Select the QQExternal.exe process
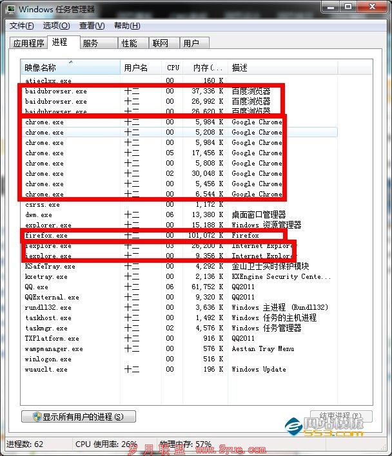The image size is (392, 456). [179, 297]
